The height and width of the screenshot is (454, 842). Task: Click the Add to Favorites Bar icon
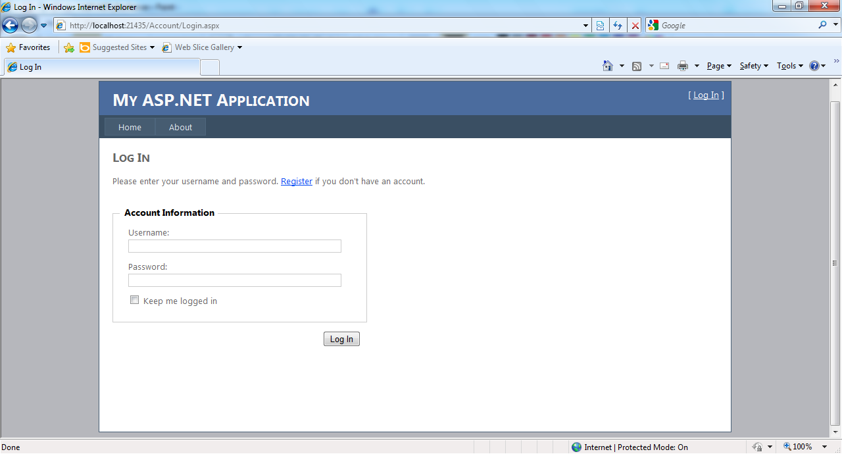point(69,47)
